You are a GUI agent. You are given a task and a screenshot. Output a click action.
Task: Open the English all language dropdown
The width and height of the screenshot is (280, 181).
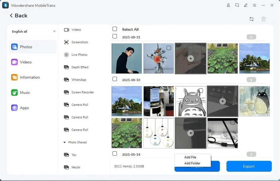click(32, 31)
